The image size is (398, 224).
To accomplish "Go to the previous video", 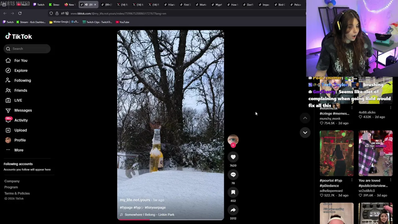I will pos(305,118).
